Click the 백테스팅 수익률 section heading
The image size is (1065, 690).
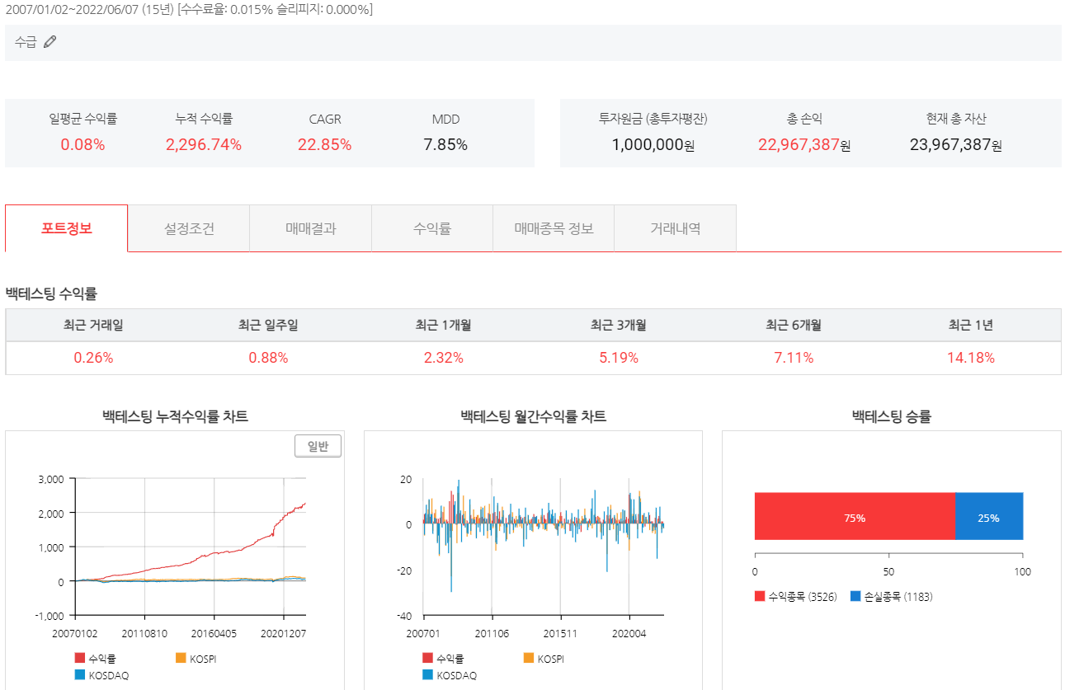point(51,293)
